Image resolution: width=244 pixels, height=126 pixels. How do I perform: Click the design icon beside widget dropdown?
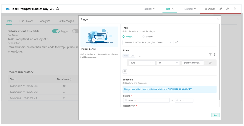pyautogui.click(x=177, y=42)
